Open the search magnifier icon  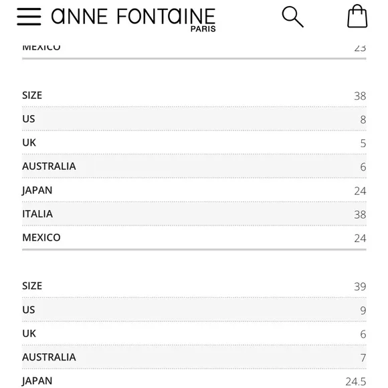click(293, 17)
